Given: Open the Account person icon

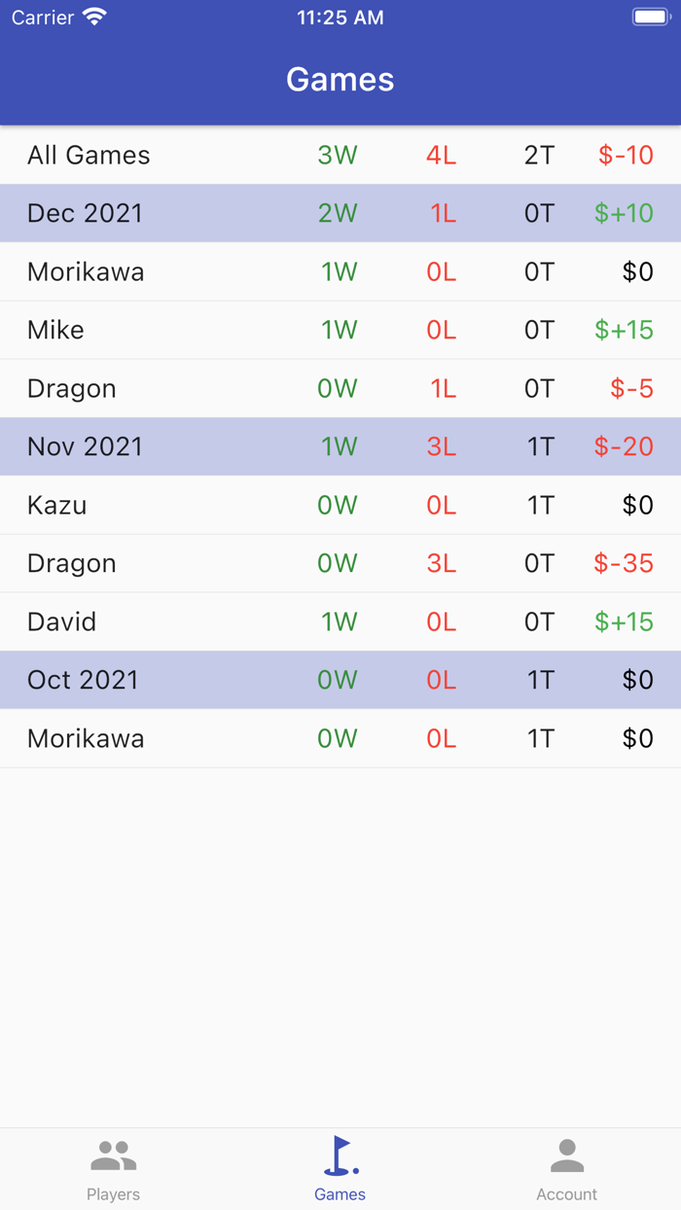Looking at the screenshot, I should (x=566, y=1156).
